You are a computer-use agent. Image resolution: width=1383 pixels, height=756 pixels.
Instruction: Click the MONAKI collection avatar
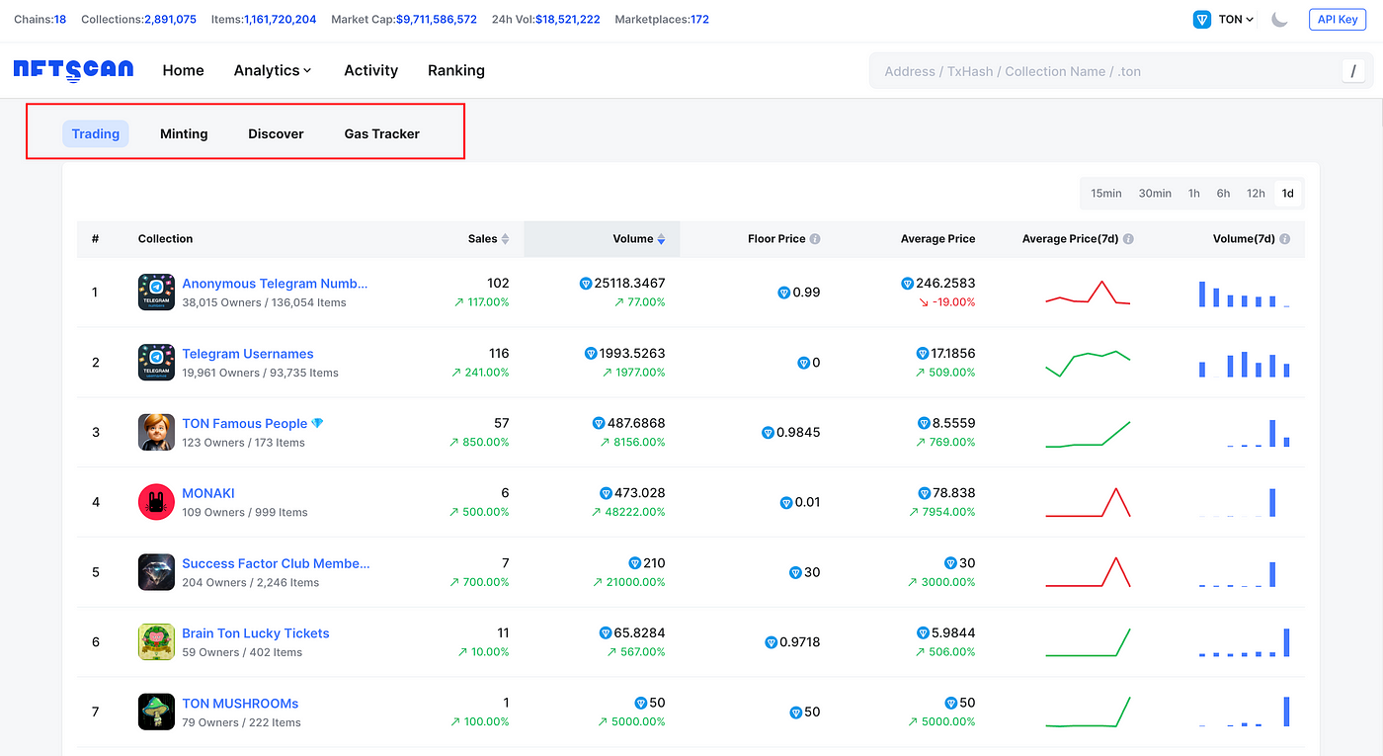click(156, 502)
